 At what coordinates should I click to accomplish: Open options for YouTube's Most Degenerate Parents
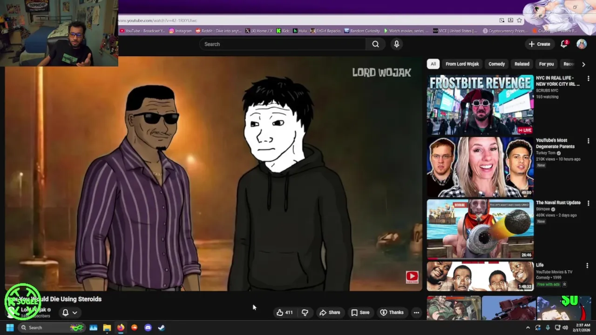pos(588,141)
